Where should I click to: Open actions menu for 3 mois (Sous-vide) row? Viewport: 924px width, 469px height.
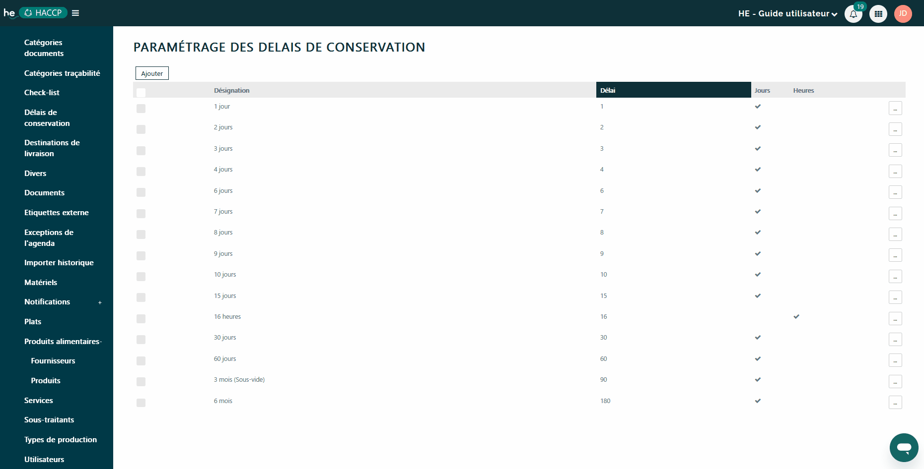[895, 382]
